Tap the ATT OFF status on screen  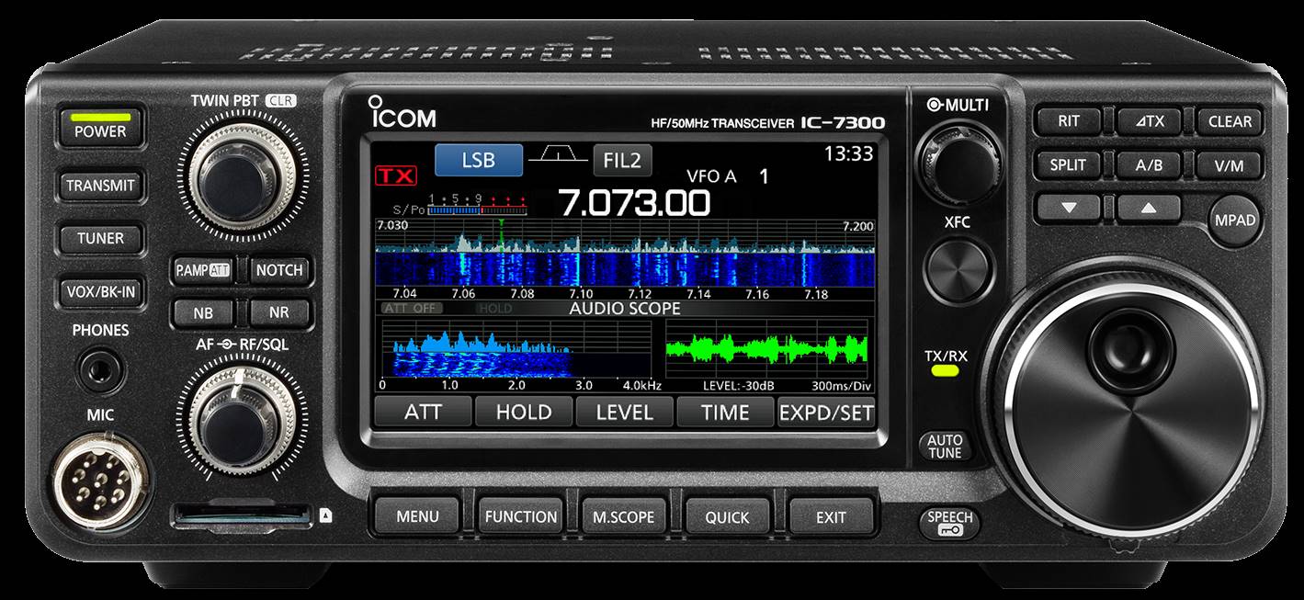click(411, 309)
